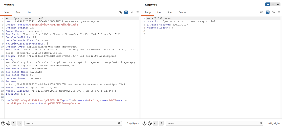This screenshot has height=128, width=282.
Task: Go to previous match arrow under Request
Action: pos(14,123)
